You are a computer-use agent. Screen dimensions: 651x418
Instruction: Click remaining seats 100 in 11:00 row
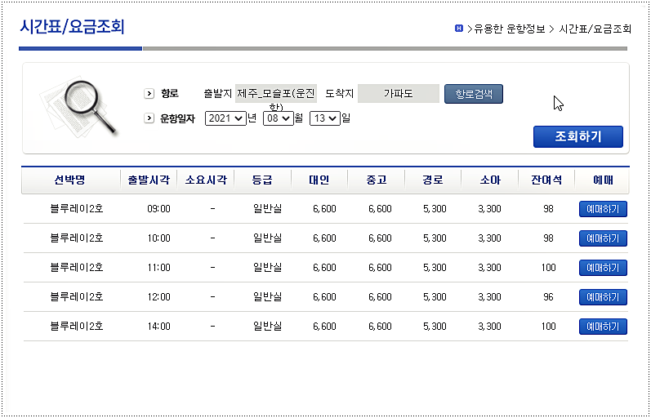[x=548, y=268]
